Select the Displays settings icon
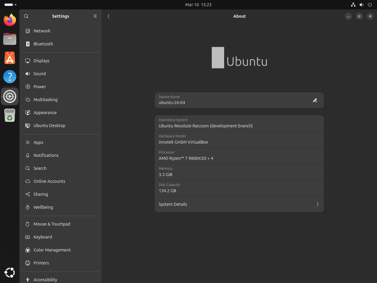Screen dimensions: 377x283 27,60
